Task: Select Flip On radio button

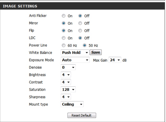Action: tap(63, 31)
